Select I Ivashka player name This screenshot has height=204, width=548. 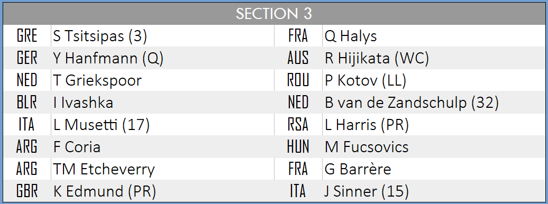point(83,103)
